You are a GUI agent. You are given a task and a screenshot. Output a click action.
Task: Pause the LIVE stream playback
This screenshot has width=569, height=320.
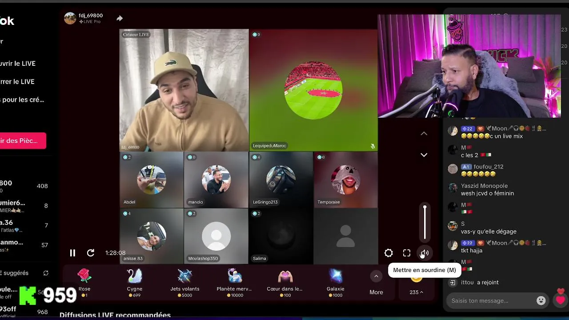click(x=72, y=253)
